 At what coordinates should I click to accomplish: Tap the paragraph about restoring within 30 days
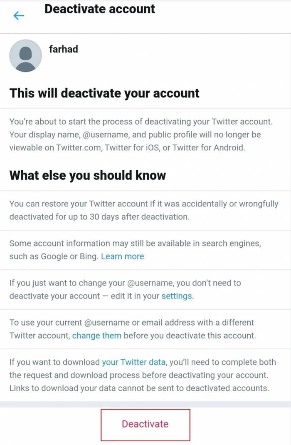point(144,210)
